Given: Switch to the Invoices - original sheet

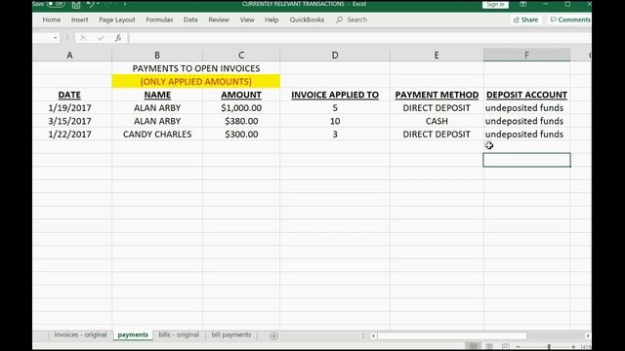Looking at the screenshot, I should (x=80, y=334).
